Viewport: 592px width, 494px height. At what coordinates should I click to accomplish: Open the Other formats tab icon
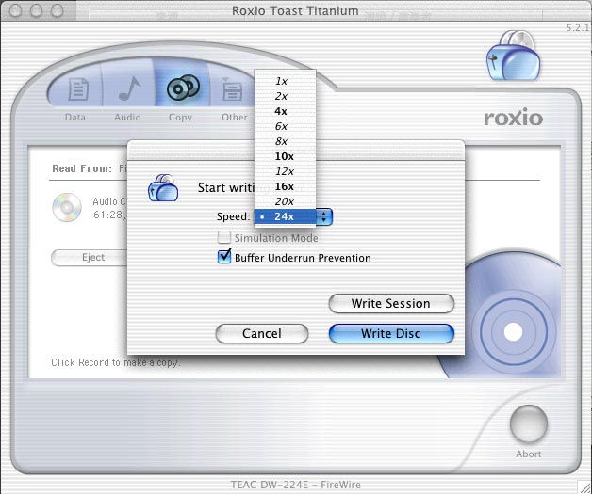coord(232,89)
